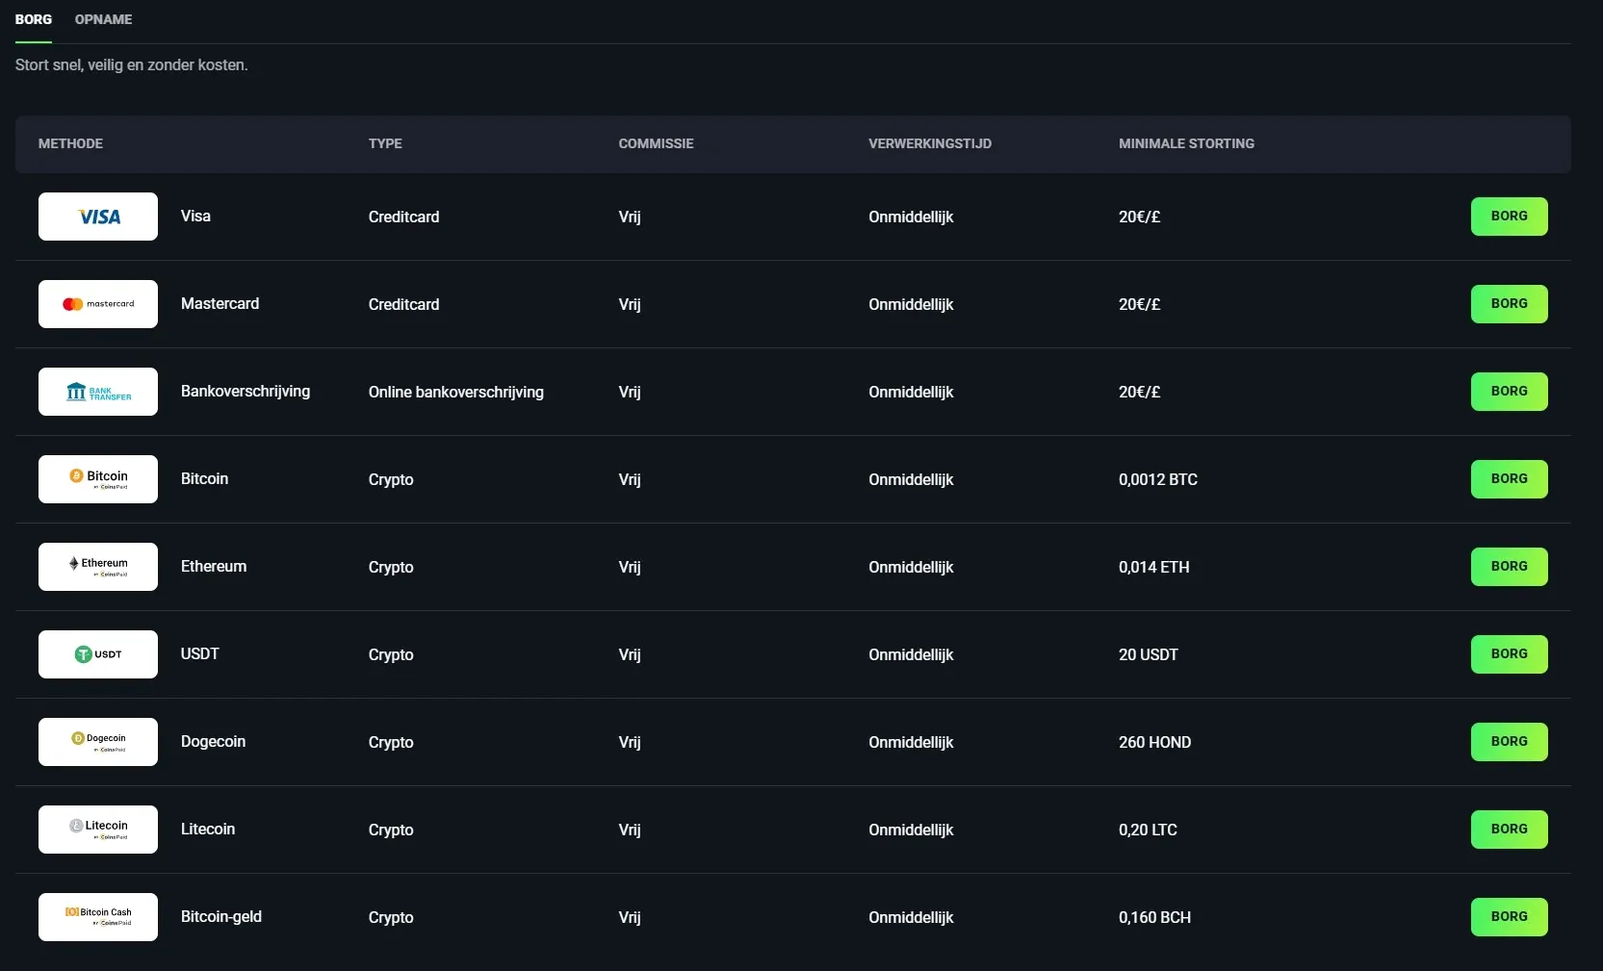Click BORG button in USDT row
This screenshot has width=1603, height=971.
1509,654
